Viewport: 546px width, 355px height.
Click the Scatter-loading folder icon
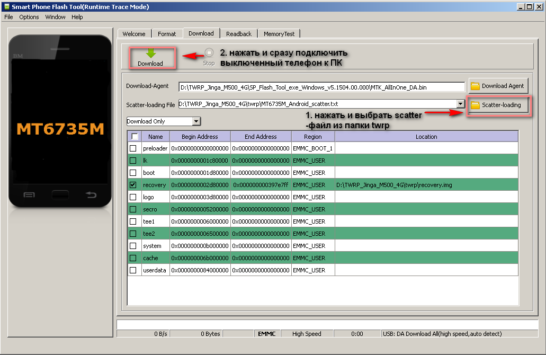[x=475, y=105]
